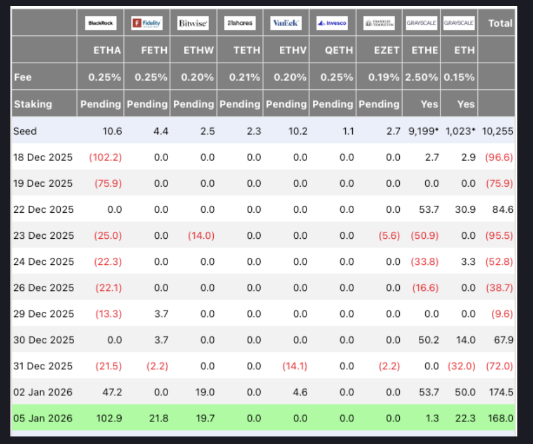The height and width of the screenshot is (444, 533).
Task: Click the 2.50% fee for ETHE
Action: click(422, 77)
